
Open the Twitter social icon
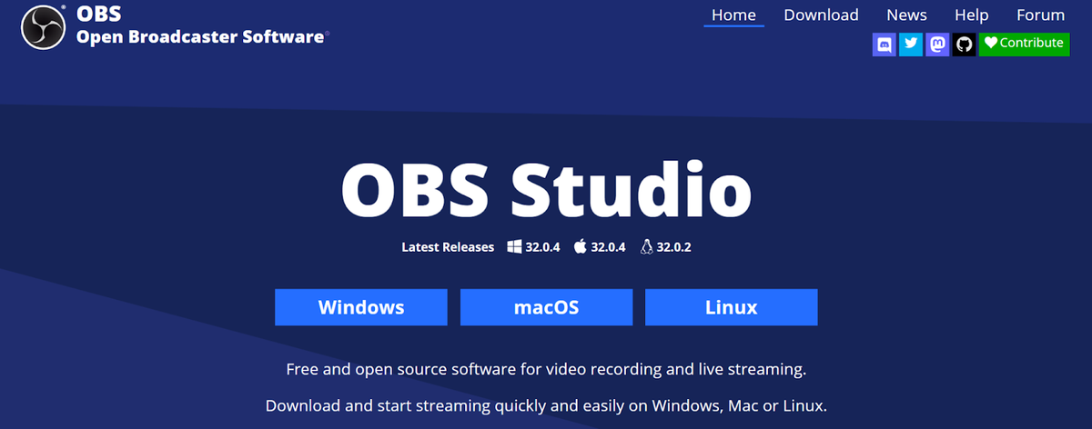pyautogui.click(x=911, y=45)
